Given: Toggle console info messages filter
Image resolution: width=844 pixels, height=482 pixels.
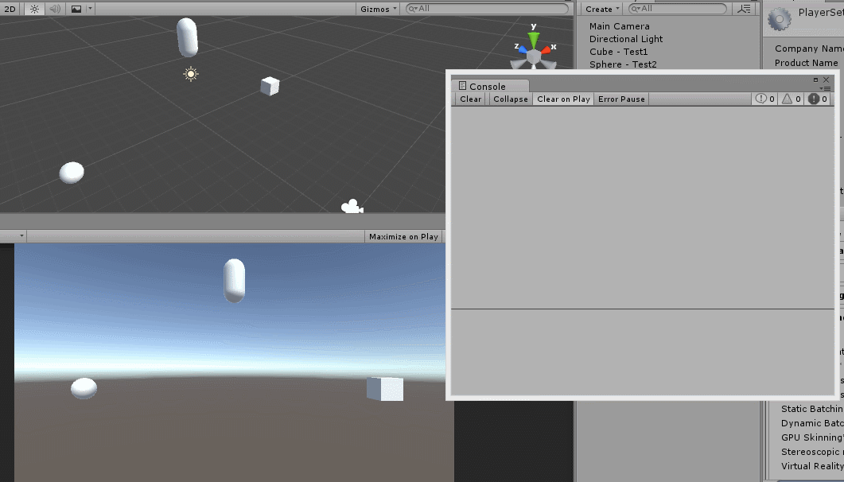Looking at the screenshot, I should (761, 99).
